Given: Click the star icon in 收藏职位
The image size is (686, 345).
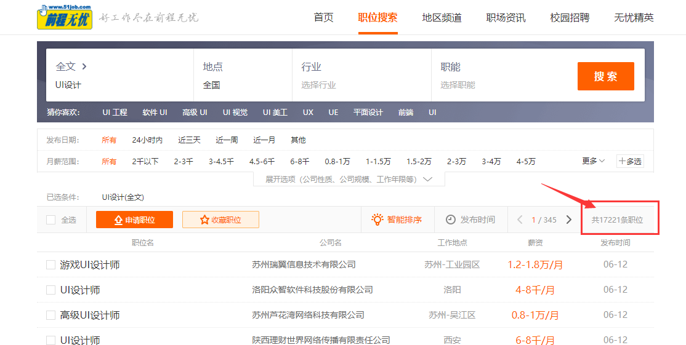Looking at the screenshot, I should click(x=204, y=220).
